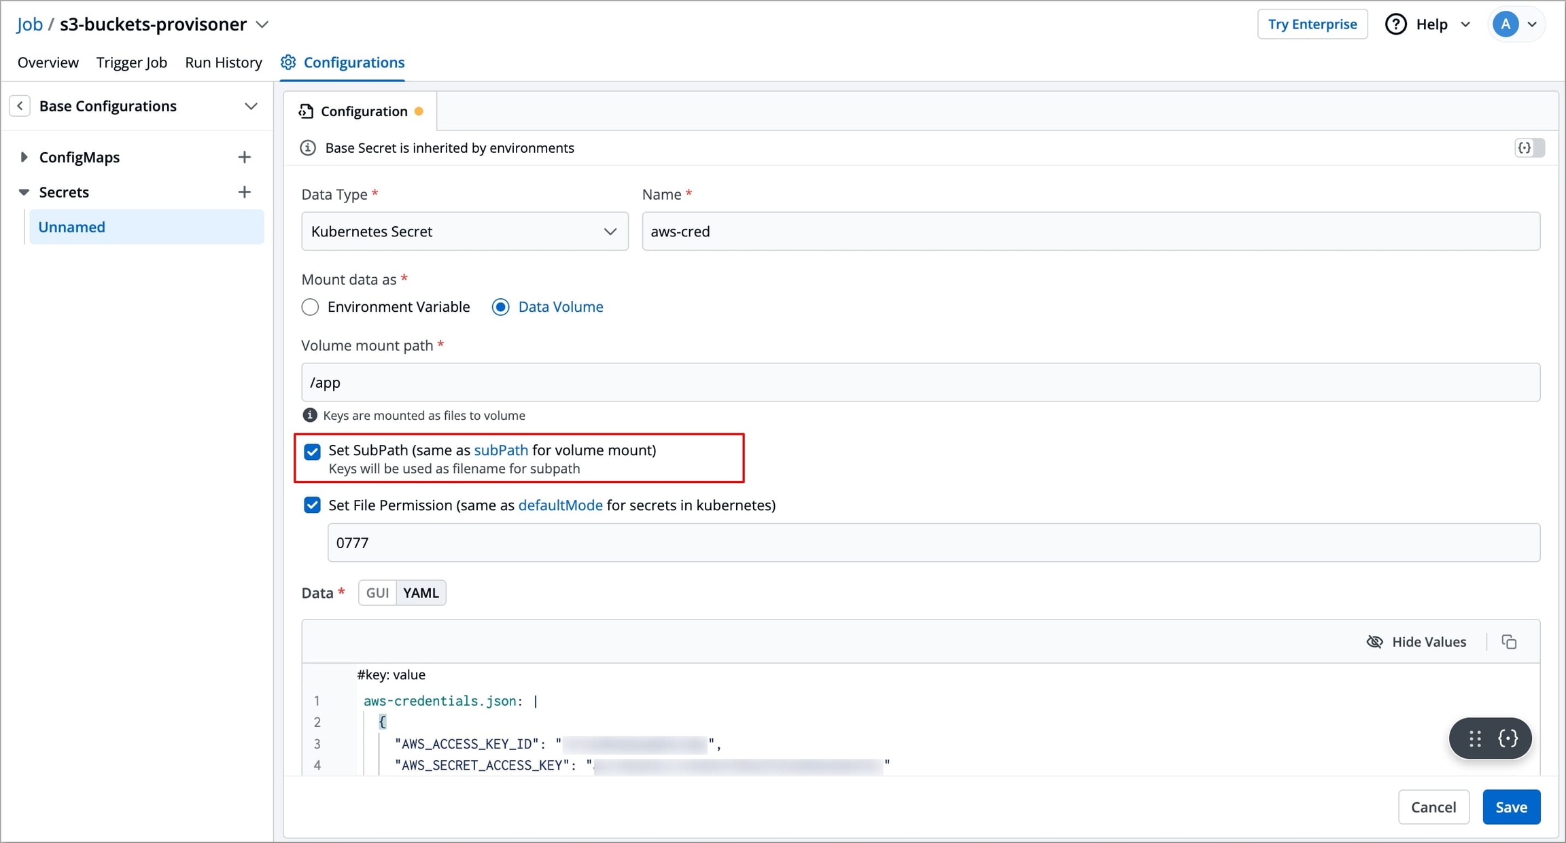Click the back arrow beside Base Configurations
Image resolution: width=1566 pixels, height=843 pixels.
pyautogui.click(x=20, y=106)
